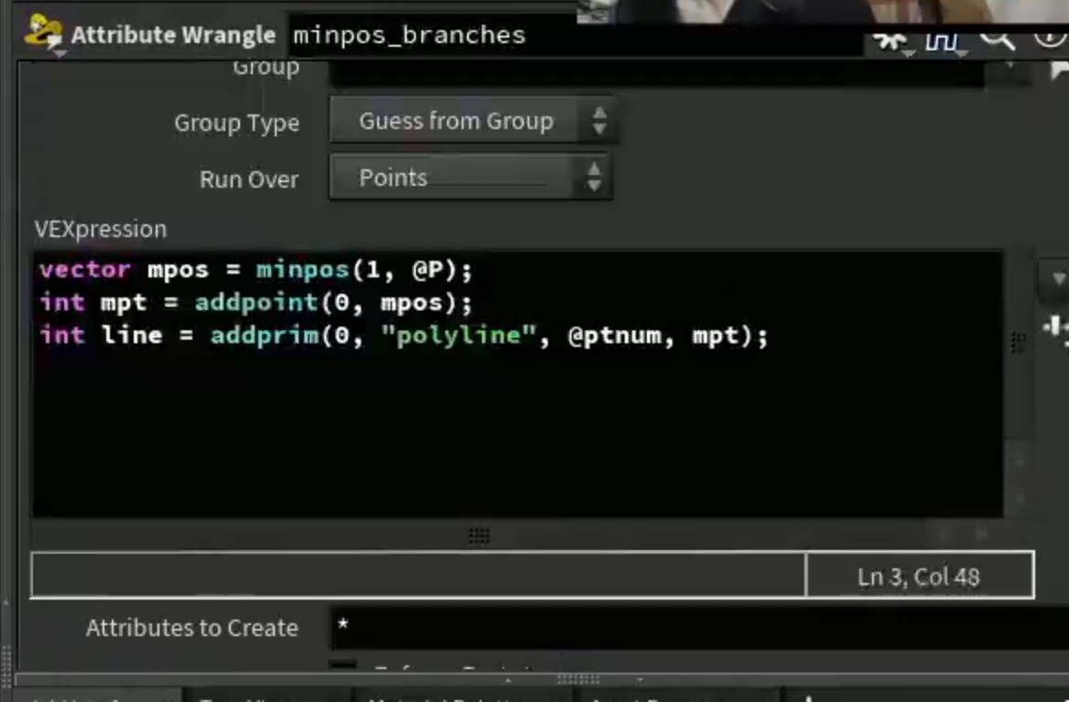Click the pane divider handle at bottom
Screen dimensions: 1069x702
578,679
